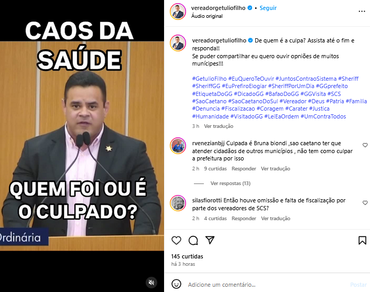Screen dimensions: 370x292
Task: Open the three-dot more options menu
Action: (362, 12)
